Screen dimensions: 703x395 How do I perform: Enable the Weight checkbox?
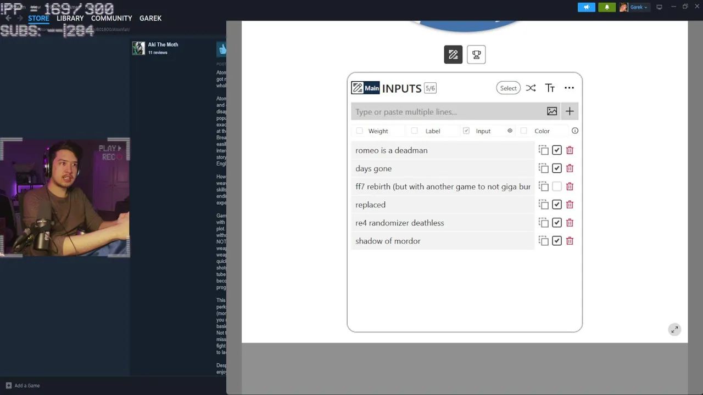[x=359, y=131]
